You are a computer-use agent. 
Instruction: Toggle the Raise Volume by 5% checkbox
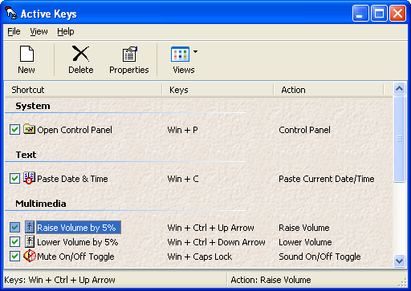[14, 228]
